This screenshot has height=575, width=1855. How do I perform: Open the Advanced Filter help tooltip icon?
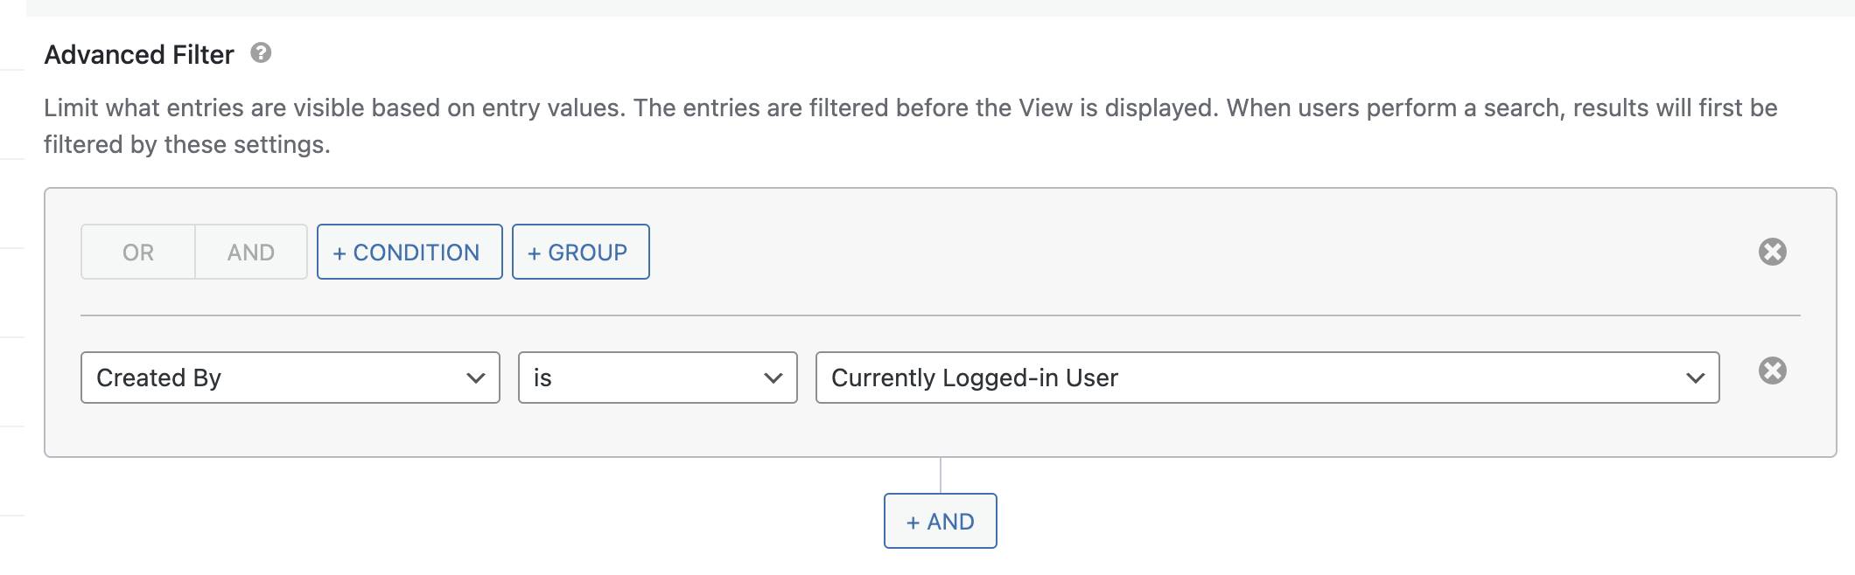(x=261, y=53)
